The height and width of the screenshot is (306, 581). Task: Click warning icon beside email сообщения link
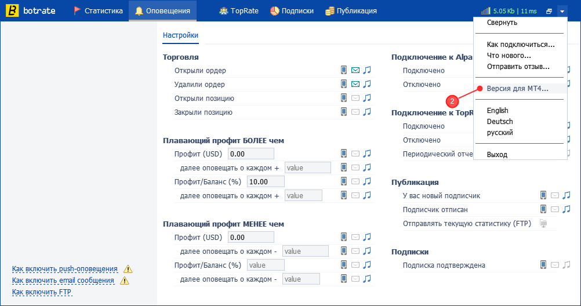point(125,280)
